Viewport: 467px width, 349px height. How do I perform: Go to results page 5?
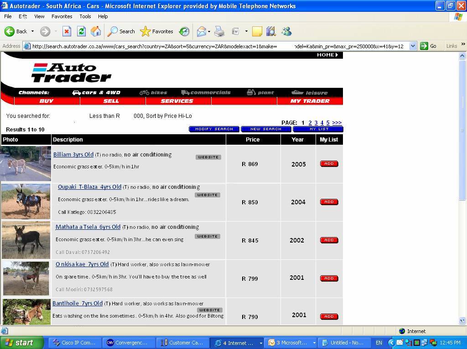[327, 122]
